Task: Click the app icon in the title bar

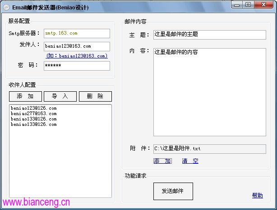Action: click(6, 7)
